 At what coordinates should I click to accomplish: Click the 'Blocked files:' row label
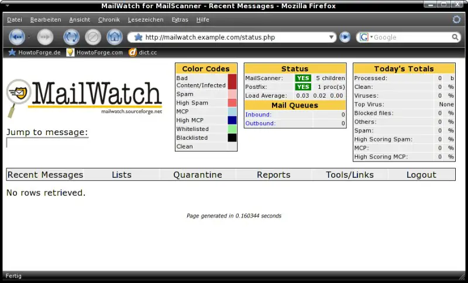(x=374, y=113)
